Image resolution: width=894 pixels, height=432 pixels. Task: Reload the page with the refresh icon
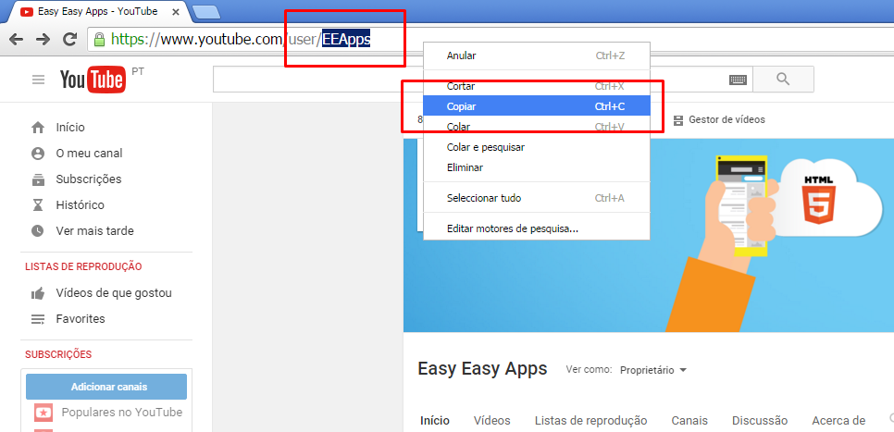[69, 40]
